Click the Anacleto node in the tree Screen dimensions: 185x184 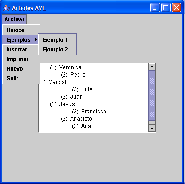pyautogui.click(x=76, y=119)
